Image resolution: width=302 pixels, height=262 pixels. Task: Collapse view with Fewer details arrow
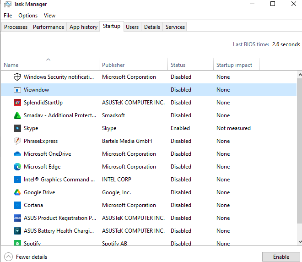tap(8, 257)
